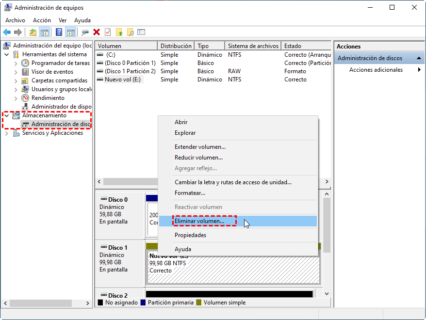Viewport: 426px width, 320px height.
Task: Collapse the Administración de discos actions section
Action: [x=419, y=58]
